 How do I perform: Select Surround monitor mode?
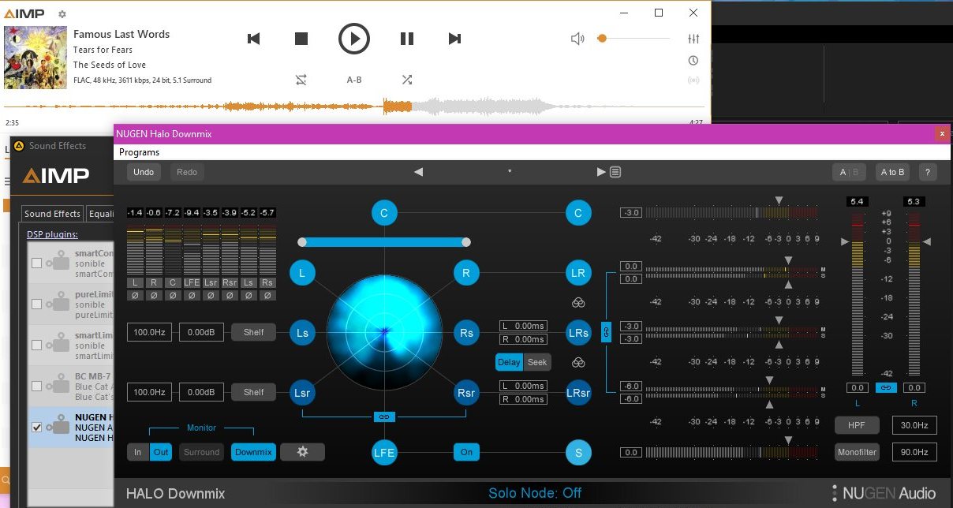click(202, 452)
